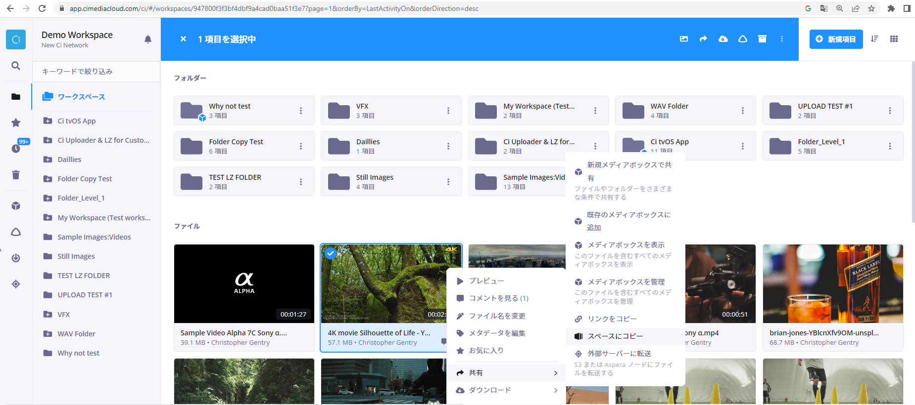Click the image preview icon in selection bar
Viewport: 915px width, 405px height.
(x=684, y=39)
